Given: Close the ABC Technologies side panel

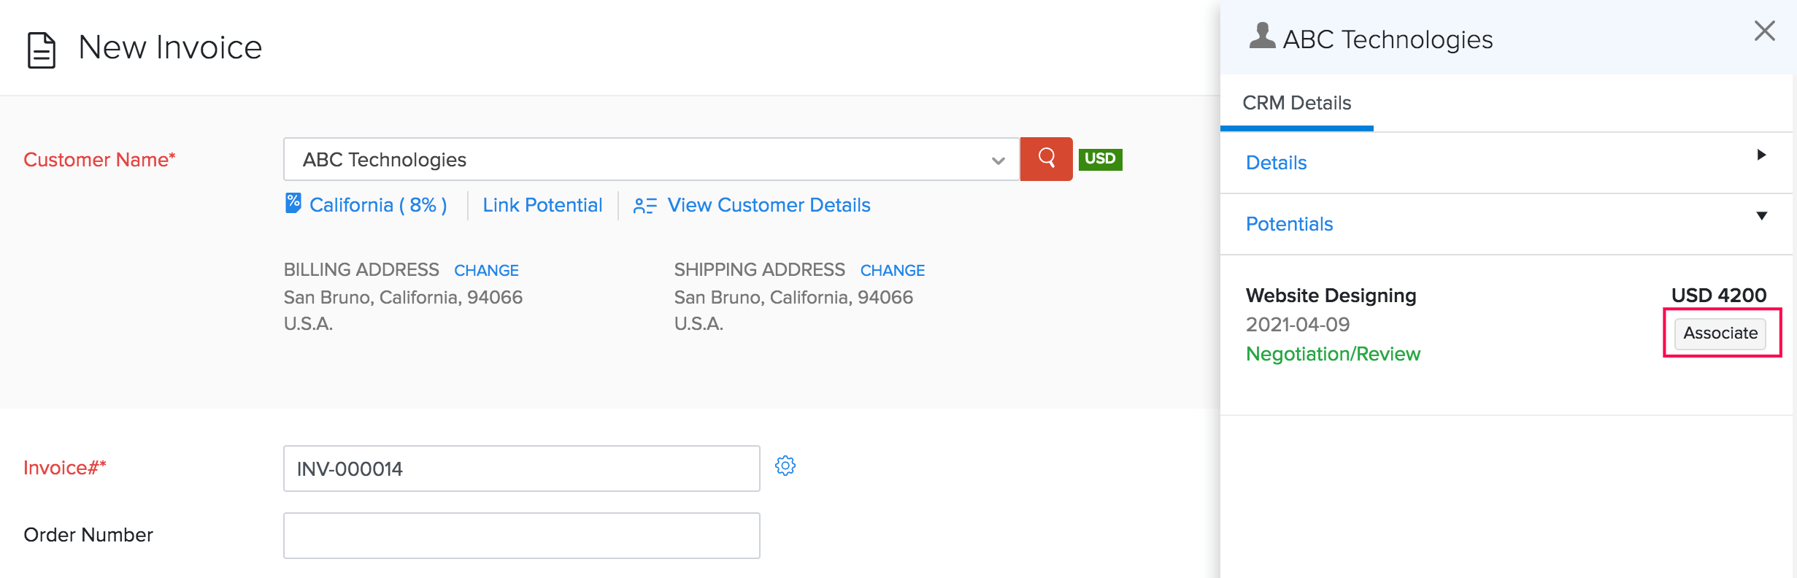Looking at the screenshot, I should [x=1764, y=31].
